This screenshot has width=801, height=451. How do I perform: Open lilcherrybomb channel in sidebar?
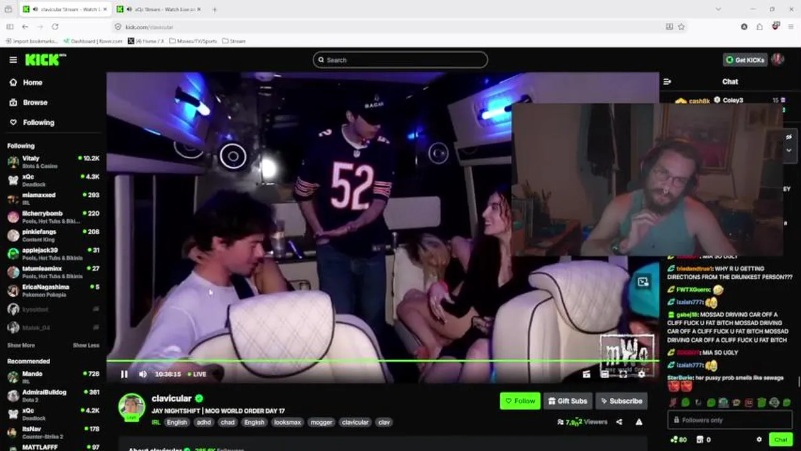click(x=53, y=217)
